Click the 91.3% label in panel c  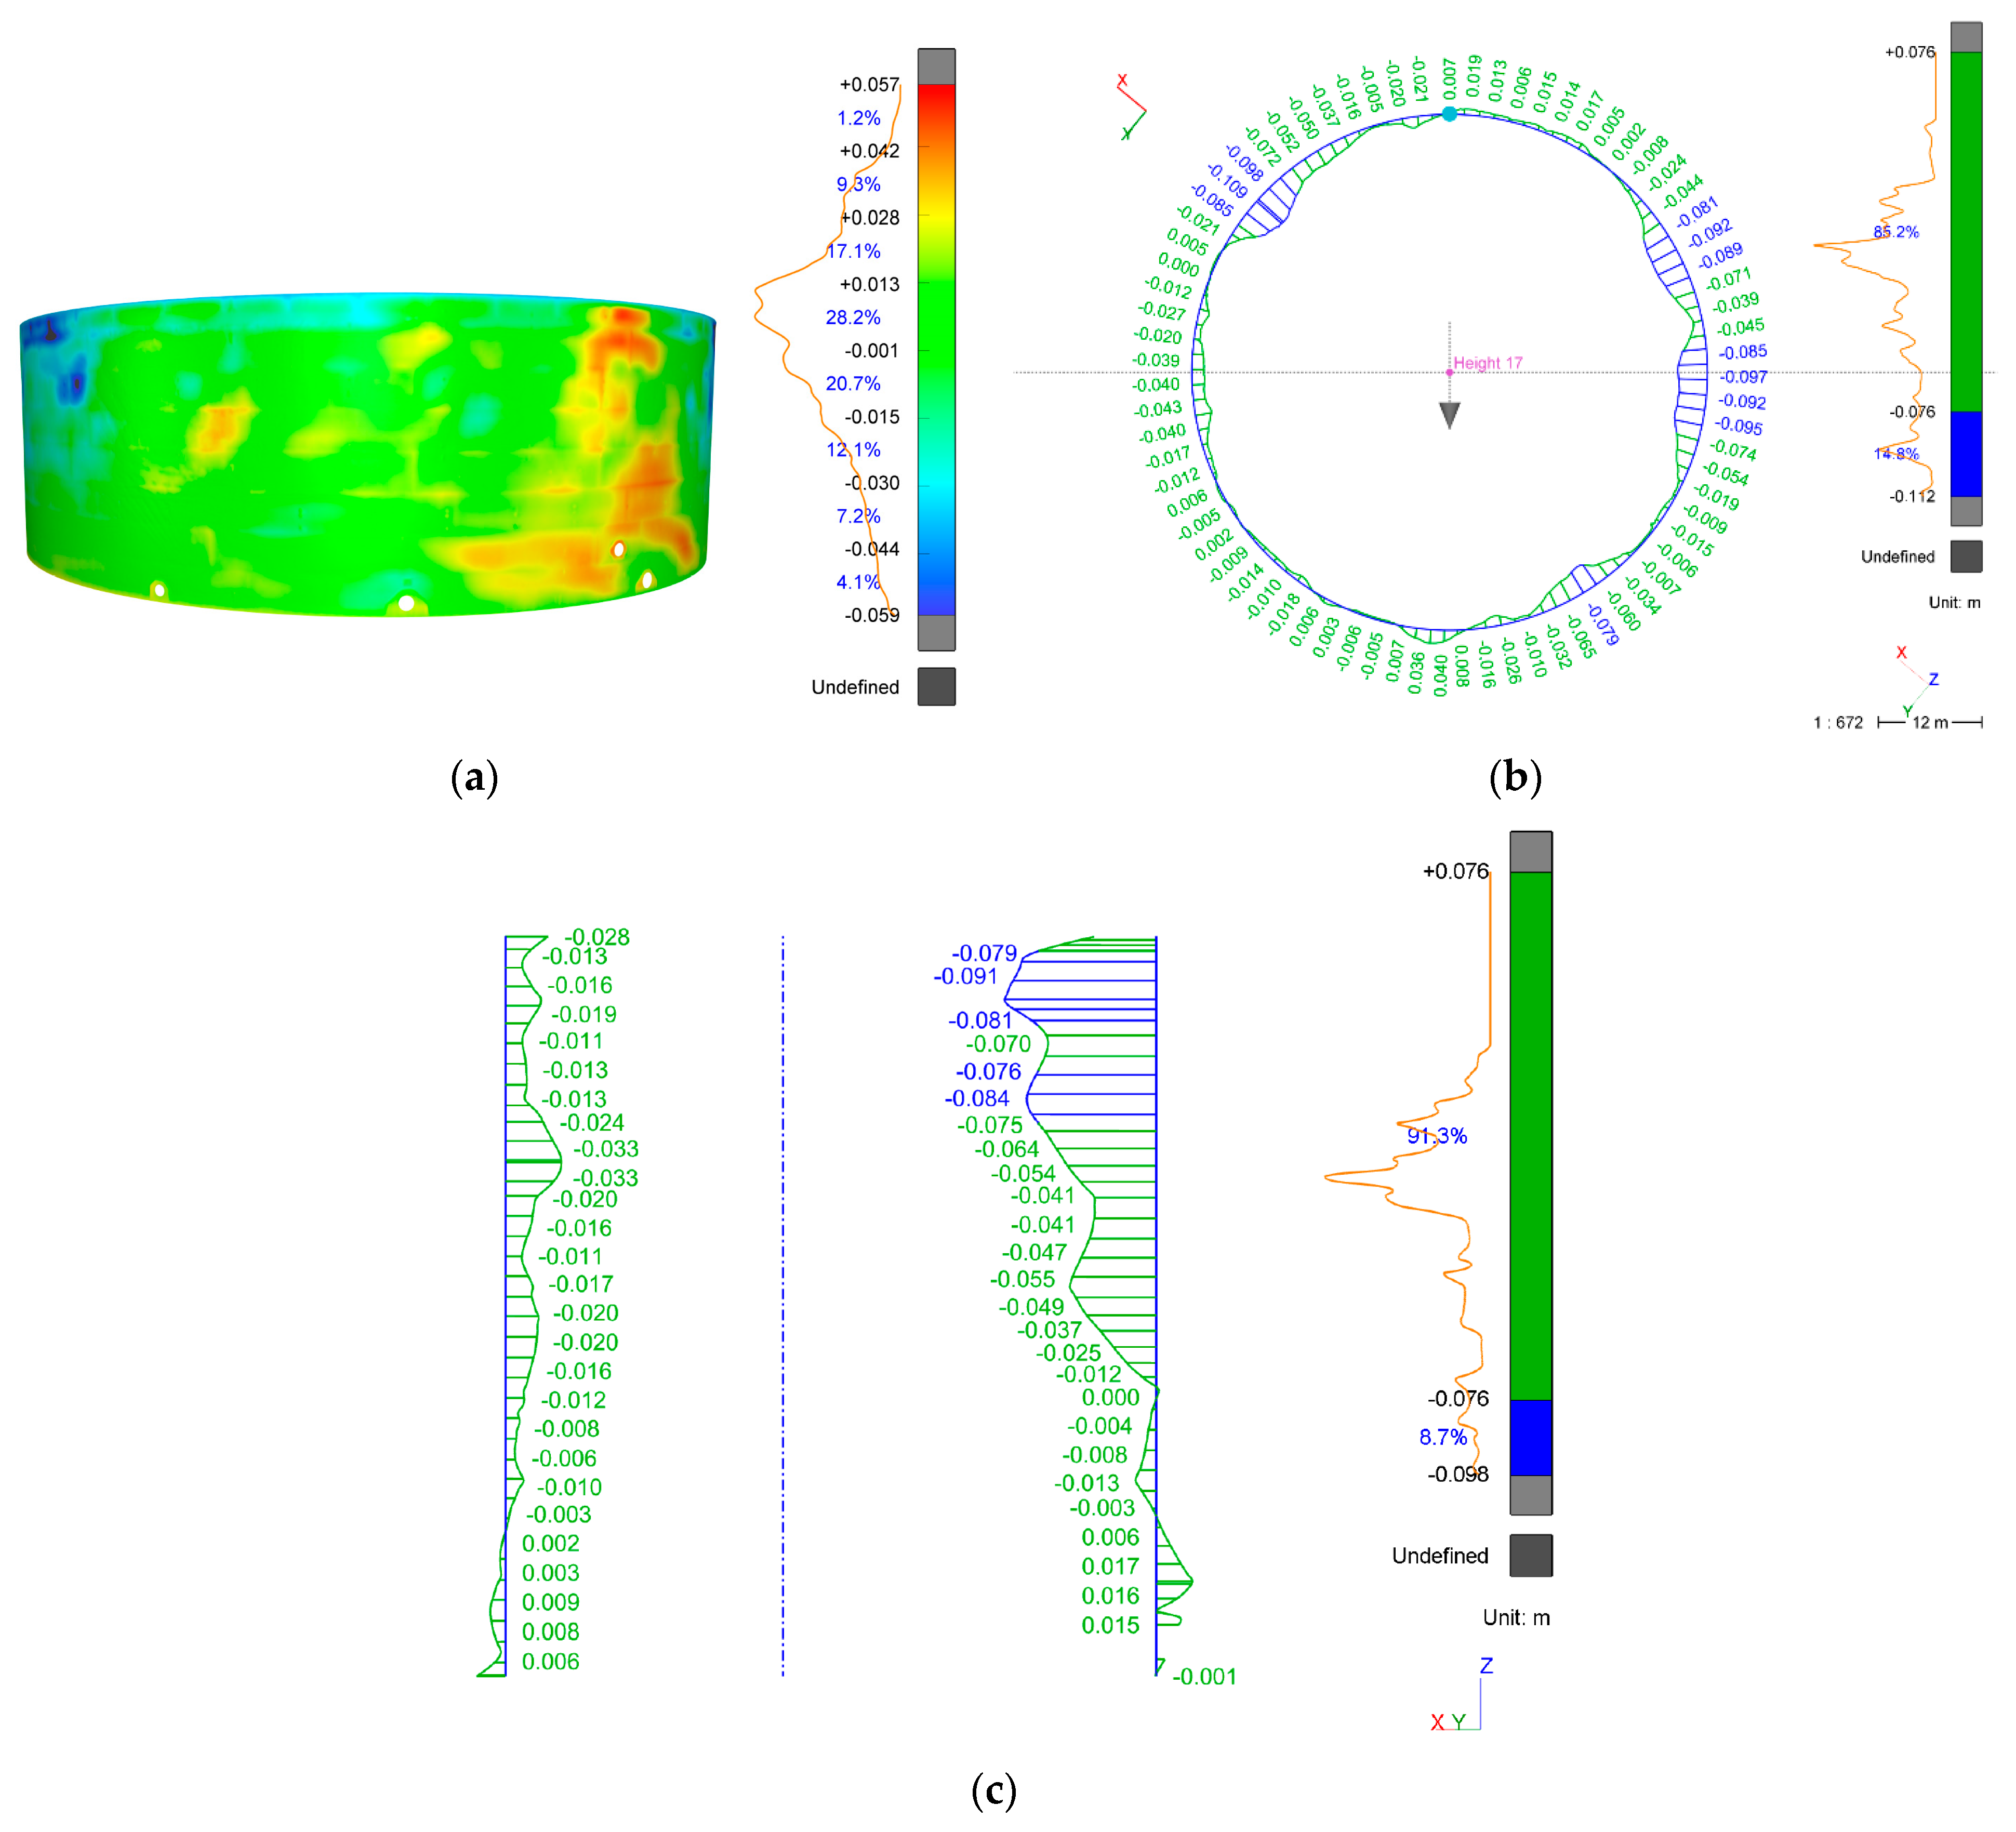(x=1436, y=1136)
